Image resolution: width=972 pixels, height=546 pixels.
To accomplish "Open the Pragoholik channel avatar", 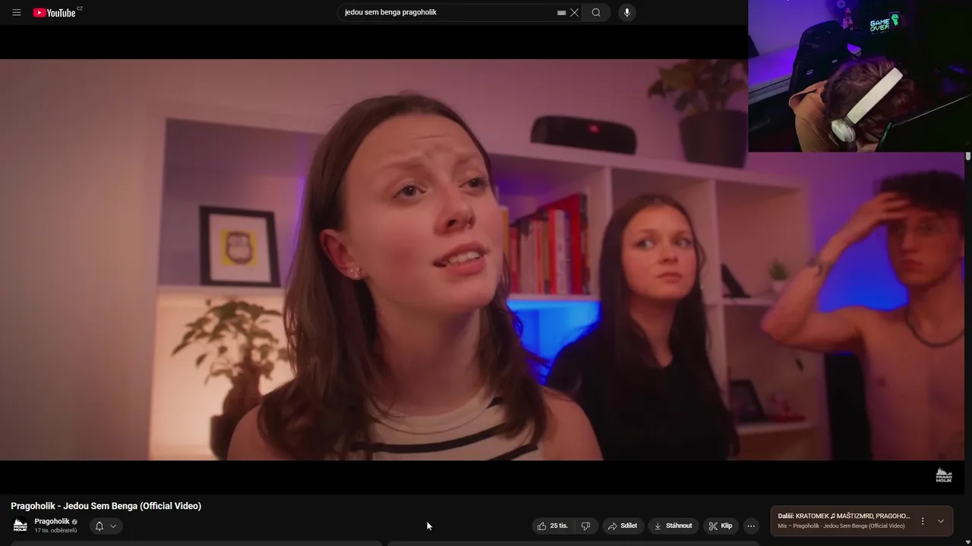I will click(x=21, y=525).
